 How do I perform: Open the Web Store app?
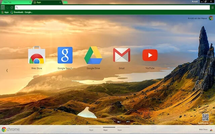[x=37, y=55]
